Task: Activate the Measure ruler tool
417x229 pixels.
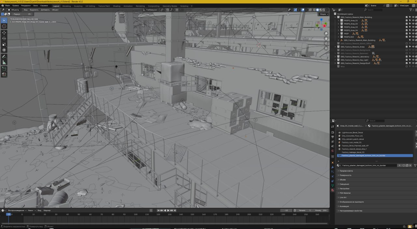Action: click(x=4, y=62)
